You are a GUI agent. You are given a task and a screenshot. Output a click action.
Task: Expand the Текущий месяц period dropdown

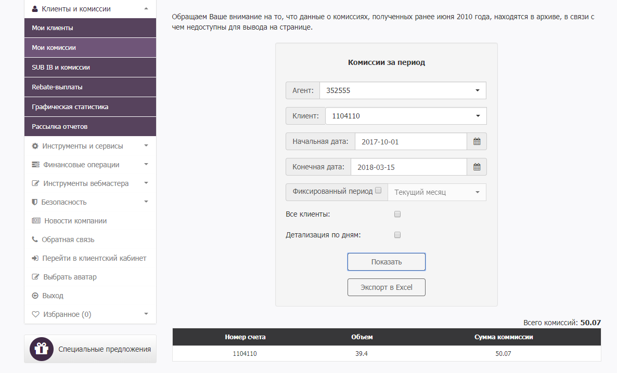(437, 192)
